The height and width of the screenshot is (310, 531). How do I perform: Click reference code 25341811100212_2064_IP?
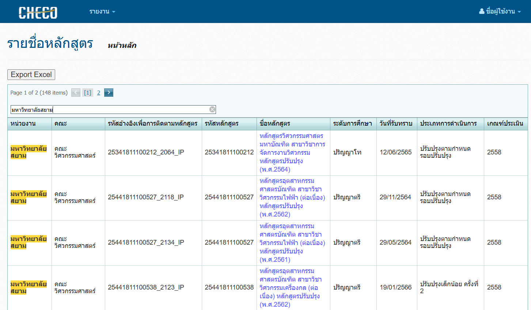coord(146,152)
